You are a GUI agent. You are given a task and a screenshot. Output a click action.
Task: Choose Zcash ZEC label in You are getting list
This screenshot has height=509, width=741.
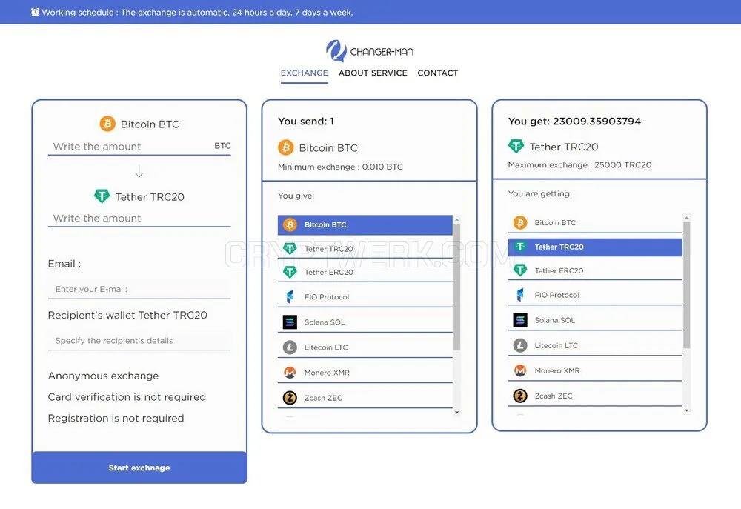[x=554, y=396]
